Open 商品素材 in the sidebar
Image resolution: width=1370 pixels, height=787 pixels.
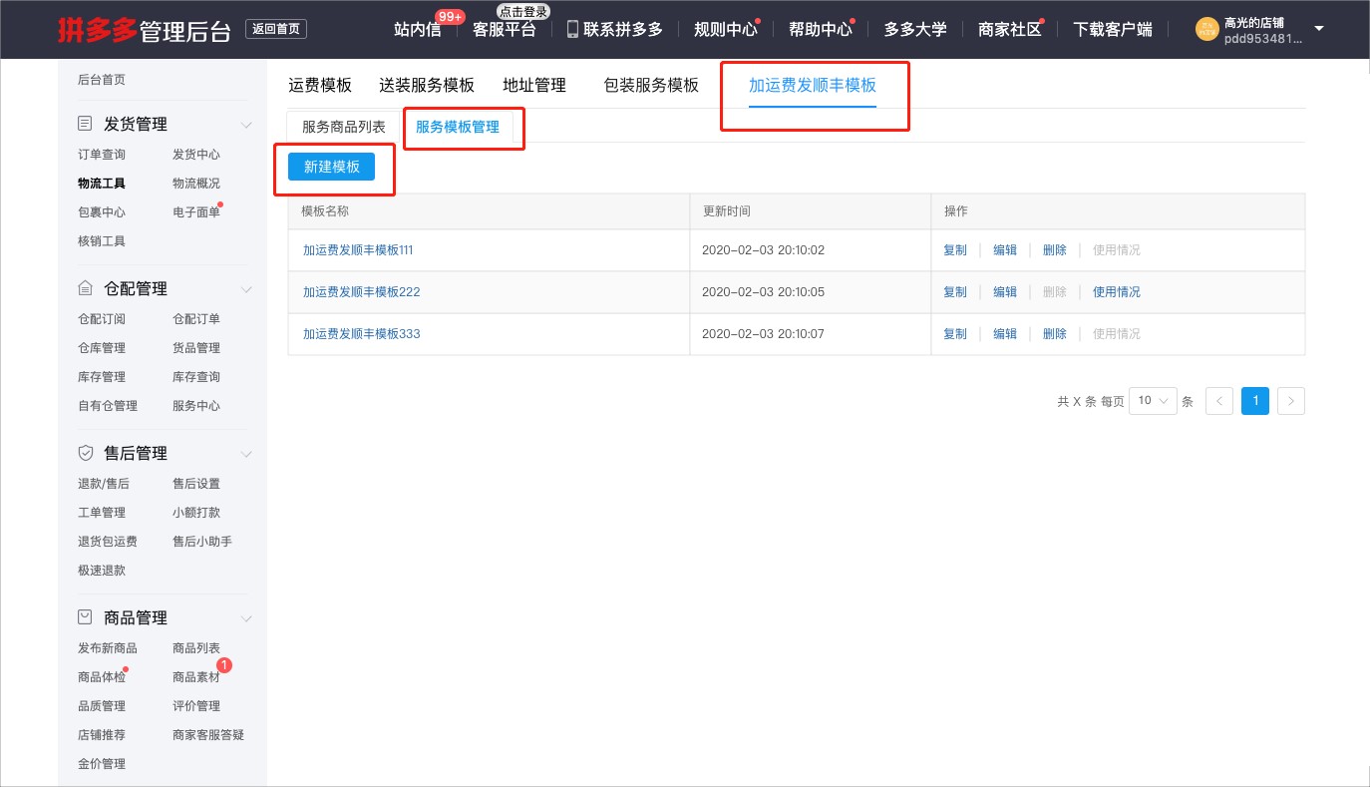[196, 677]
